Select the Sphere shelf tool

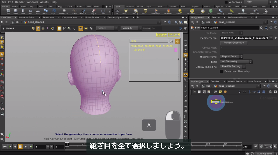pos(16,12)
